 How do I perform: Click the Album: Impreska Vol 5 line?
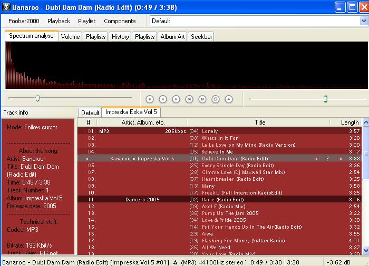coord(35,198)
